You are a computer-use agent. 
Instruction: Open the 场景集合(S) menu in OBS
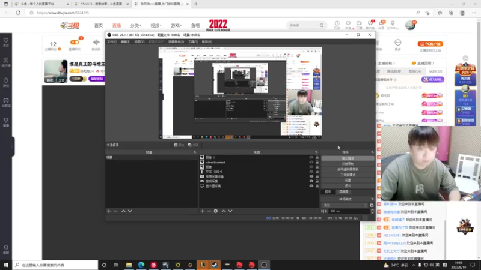[176, 41]
